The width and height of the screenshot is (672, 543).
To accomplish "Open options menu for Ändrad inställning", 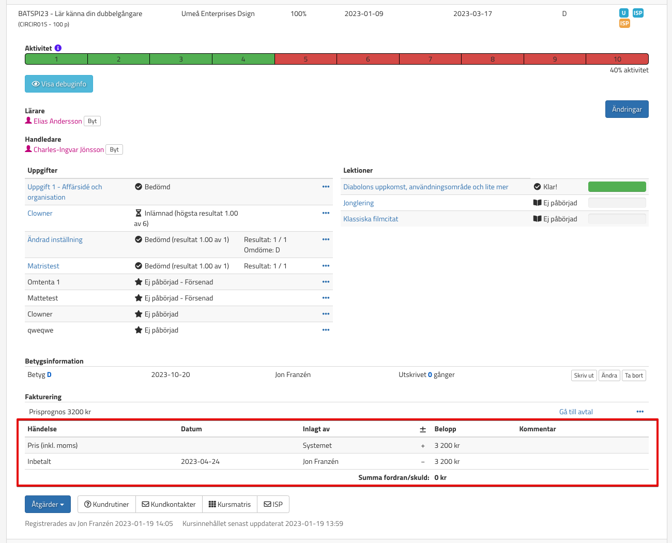I will click(x=326, y=239).
